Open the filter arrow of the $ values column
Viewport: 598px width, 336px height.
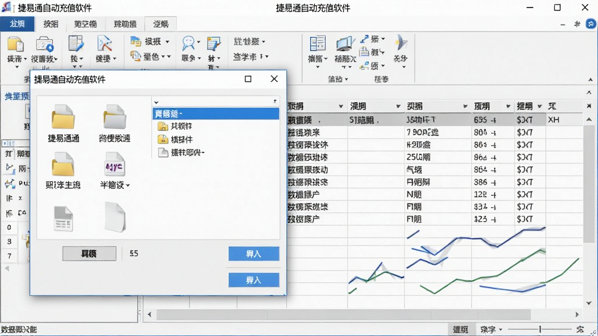pyautogui.click(x=540, y=106)
